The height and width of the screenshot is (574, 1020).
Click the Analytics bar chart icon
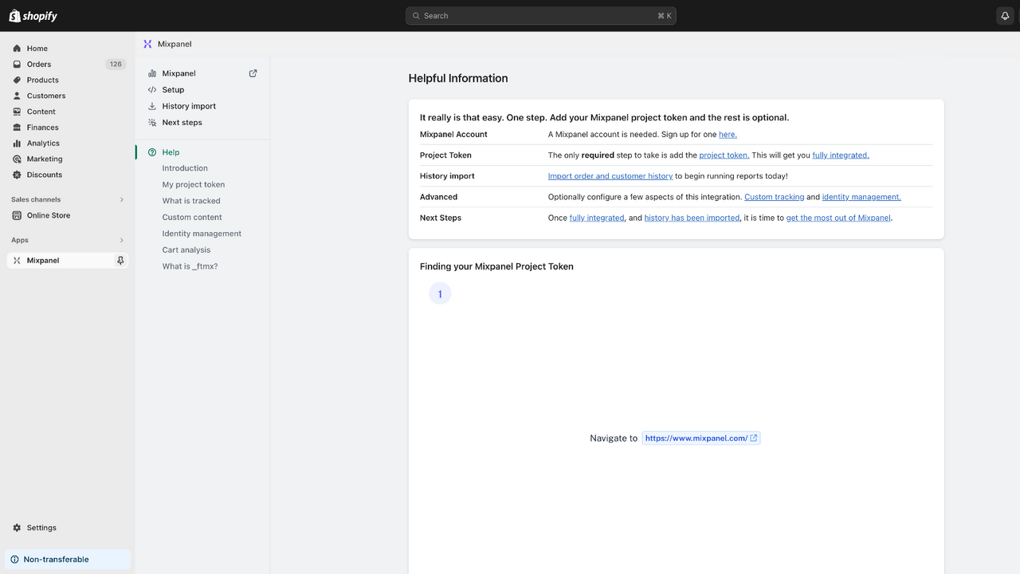[x=17, y=143]
